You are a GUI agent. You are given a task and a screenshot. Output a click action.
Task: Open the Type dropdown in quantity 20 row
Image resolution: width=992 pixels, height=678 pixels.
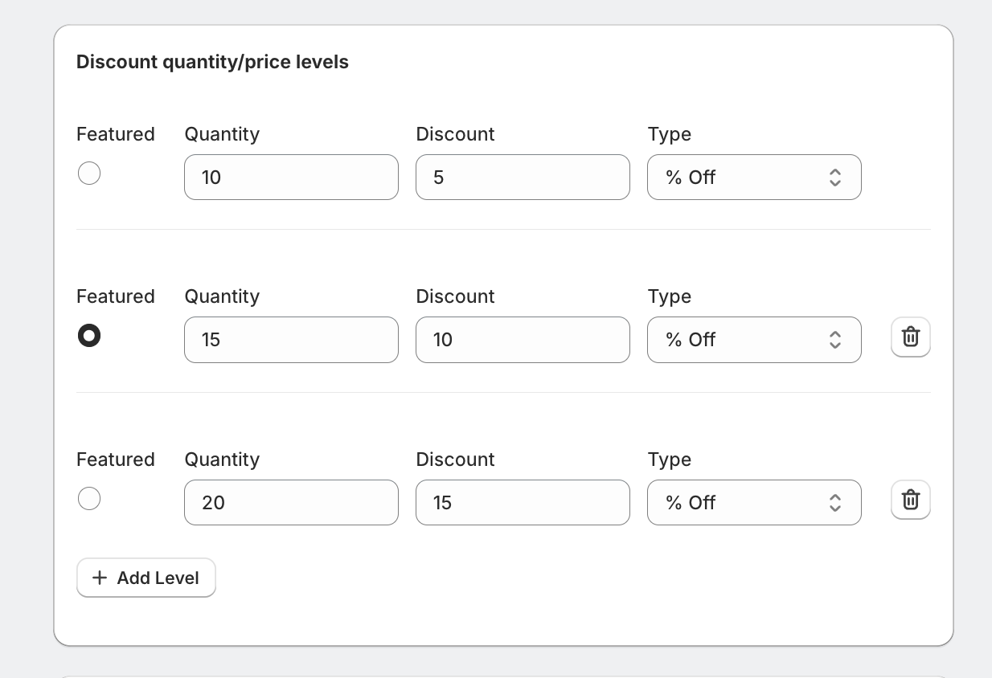coord(753,503)
